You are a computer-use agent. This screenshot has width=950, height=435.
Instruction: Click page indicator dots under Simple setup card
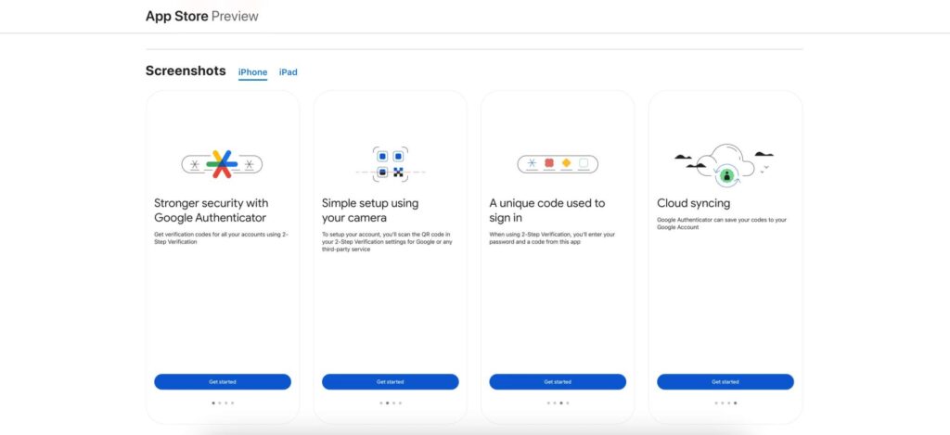[x=391, y=403]
